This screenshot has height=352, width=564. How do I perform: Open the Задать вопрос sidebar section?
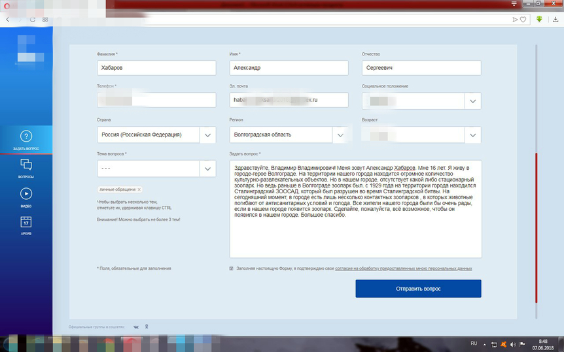[26, 139]
